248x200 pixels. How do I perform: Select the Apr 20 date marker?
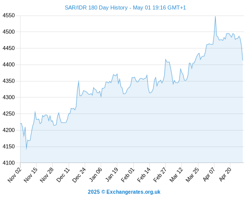click(x=225, y=174)
